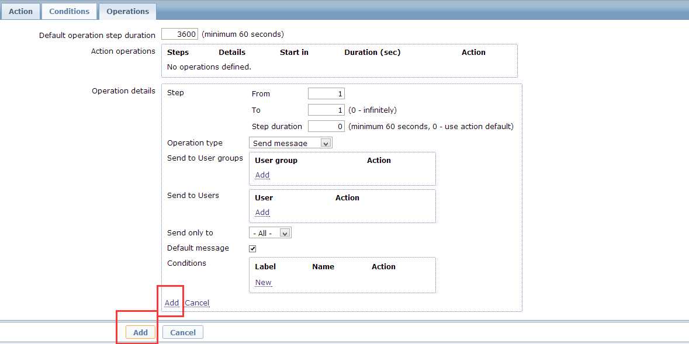Click the 'Label' column header in Conditions

265,267
